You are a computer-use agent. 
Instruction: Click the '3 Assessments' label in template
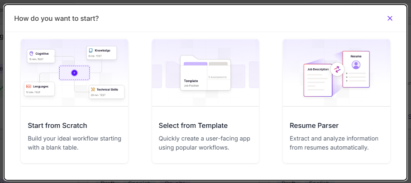point(218,77)
